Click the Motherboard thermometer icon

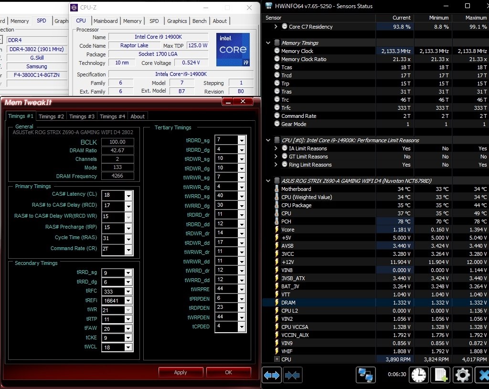(x=276, y=189)
